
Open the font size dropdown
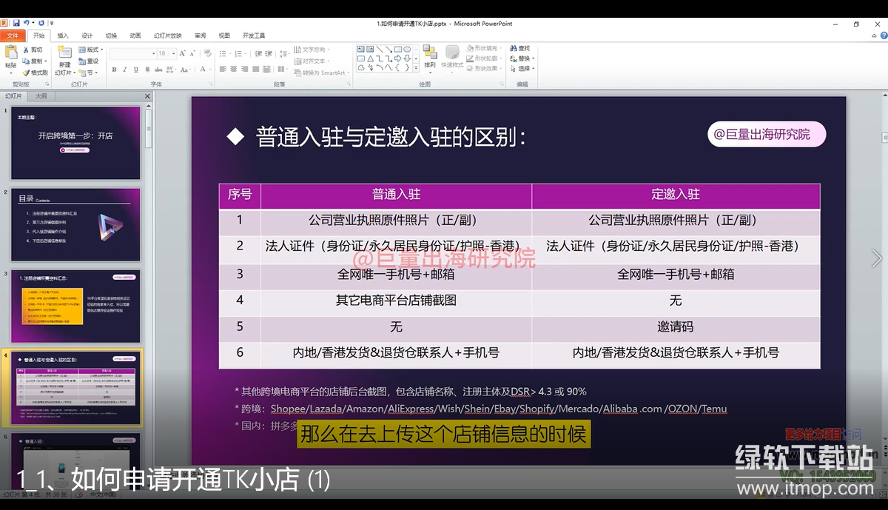172,53
